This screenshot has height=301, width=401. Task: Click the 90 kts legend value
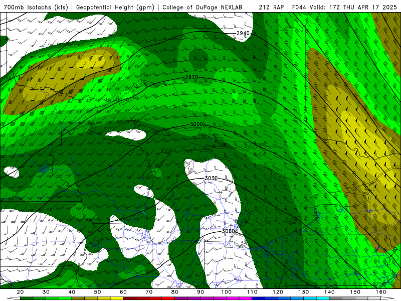pyautogui.click(x=200, y=292)
